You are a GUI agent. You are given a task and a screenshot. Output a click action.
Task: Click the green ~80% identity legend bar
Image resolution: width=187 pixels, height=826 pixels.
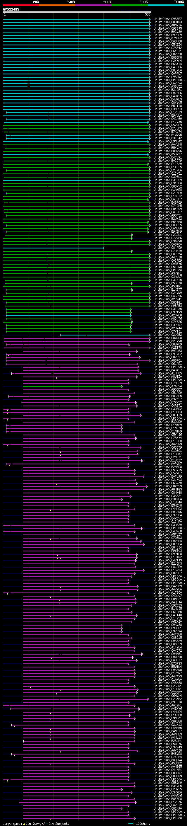coord(130,5)
